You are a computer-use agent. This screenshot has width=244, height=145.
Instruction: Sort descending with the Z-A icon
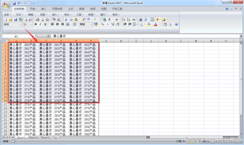click(128, 19)
